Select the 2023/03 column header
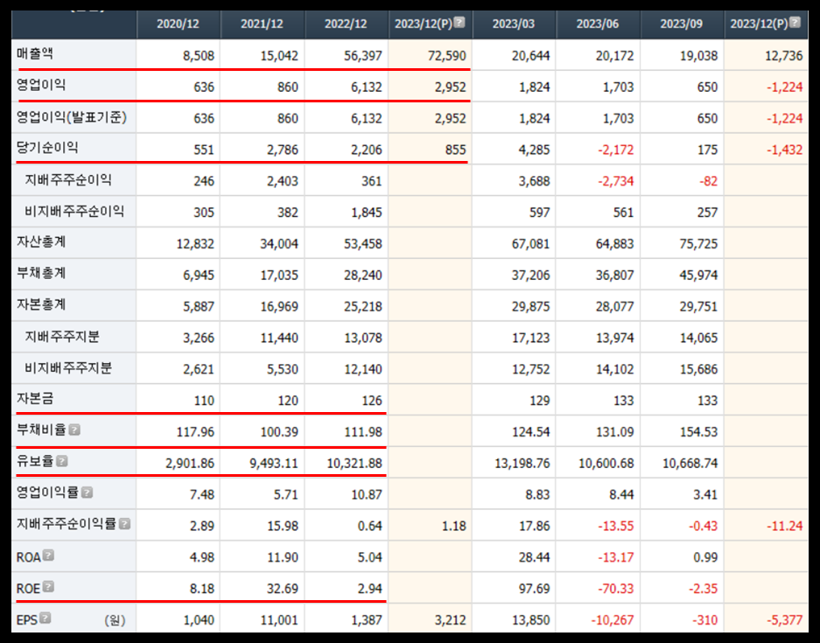820x643 pixels. [x=514, y=24]
